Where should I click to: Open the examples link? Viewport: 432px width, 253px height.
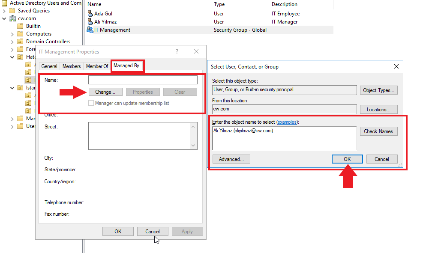coord(287,122)
